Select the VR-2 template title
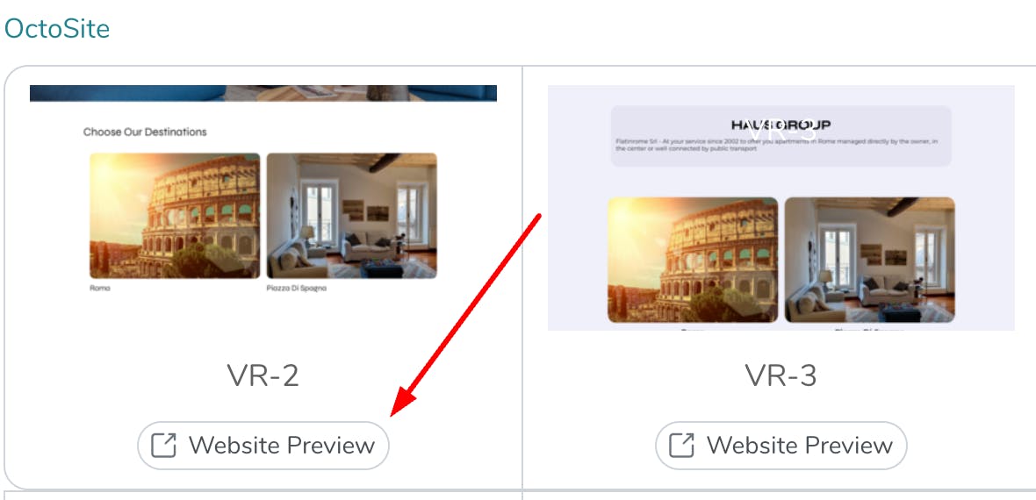The height and width of the screenshot is (500, 1036). (263, 375)
